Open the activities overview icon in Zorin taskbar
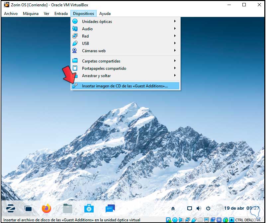Viewport: 266px width, 223px height. [x=28, y=209]
